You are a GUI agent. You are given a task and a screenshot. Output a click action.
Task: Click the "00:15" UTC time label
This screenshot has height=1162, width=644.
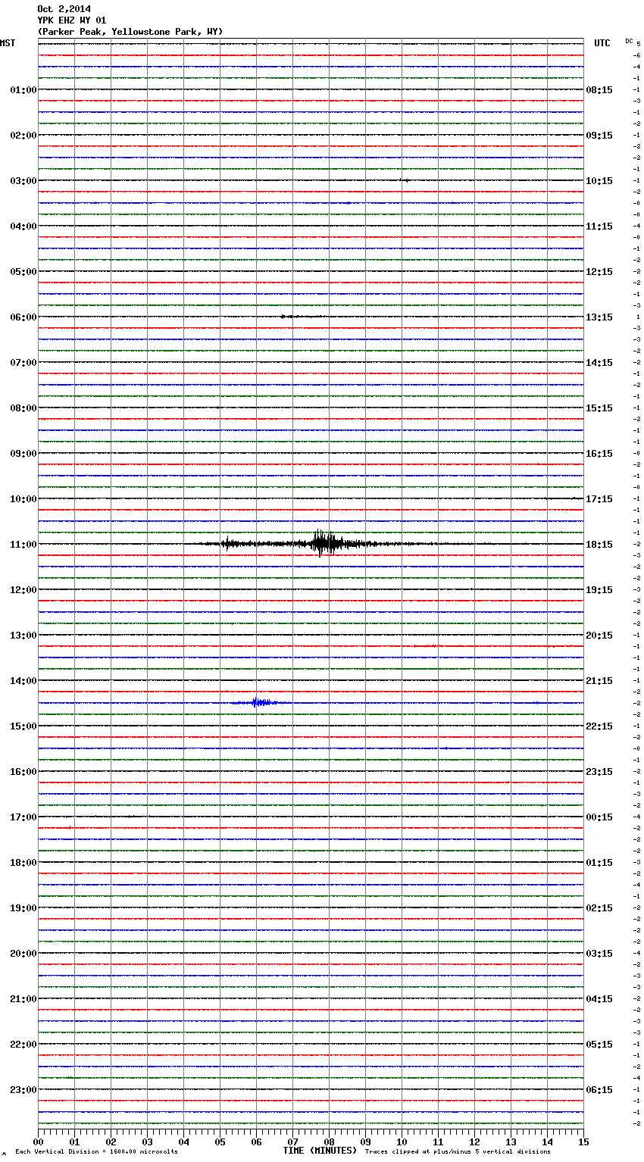(x=599, y=817)
